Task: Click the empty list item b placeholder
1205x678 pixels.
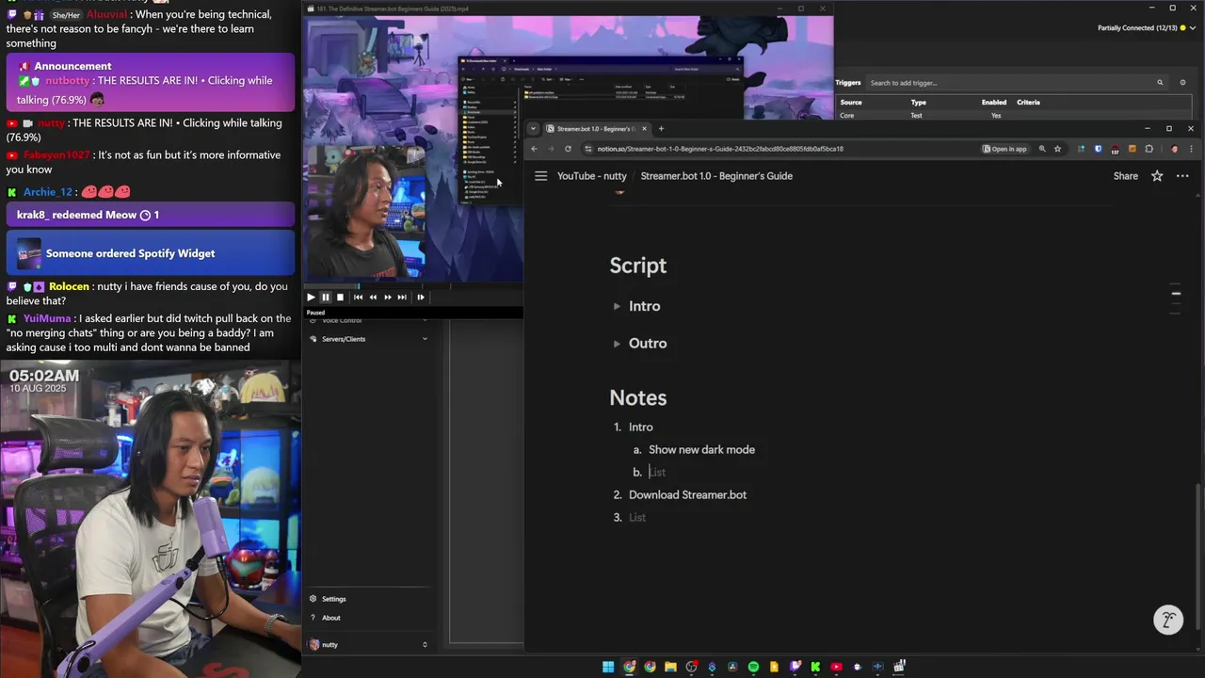Action: [x=657, y=472]
